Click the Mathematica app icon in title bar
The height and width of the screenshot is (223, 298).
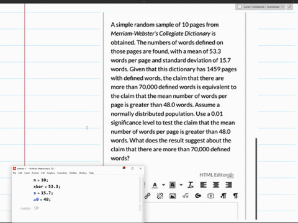pyautogui.click(x=14, y=168)
